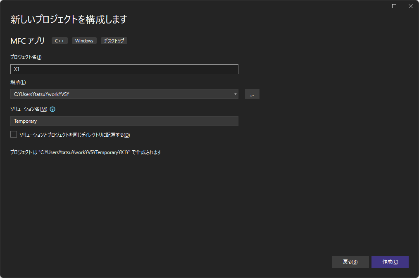Expand the 場所 location dropdown arrow
419x278 pixels.
click(235, 94)
